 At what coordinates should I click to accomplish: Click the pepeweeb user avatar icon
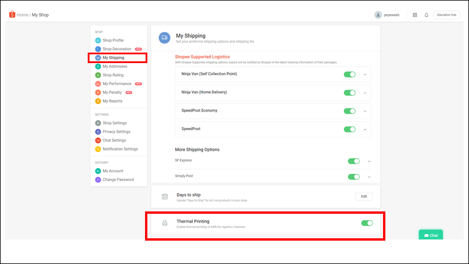coord(378,15)
